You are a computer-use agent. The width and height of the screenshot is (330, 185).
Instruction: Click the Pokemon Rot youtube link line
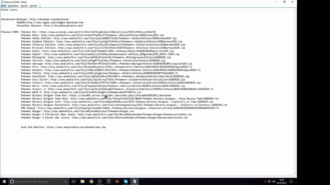[x=88, y=32]
